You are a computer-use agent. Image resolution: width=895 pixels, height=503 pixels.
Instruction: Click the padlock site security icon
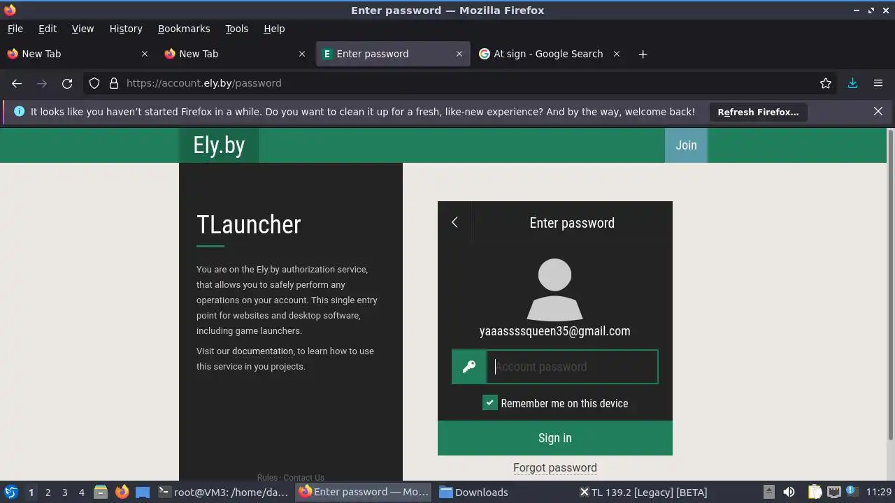pos(114,83)
